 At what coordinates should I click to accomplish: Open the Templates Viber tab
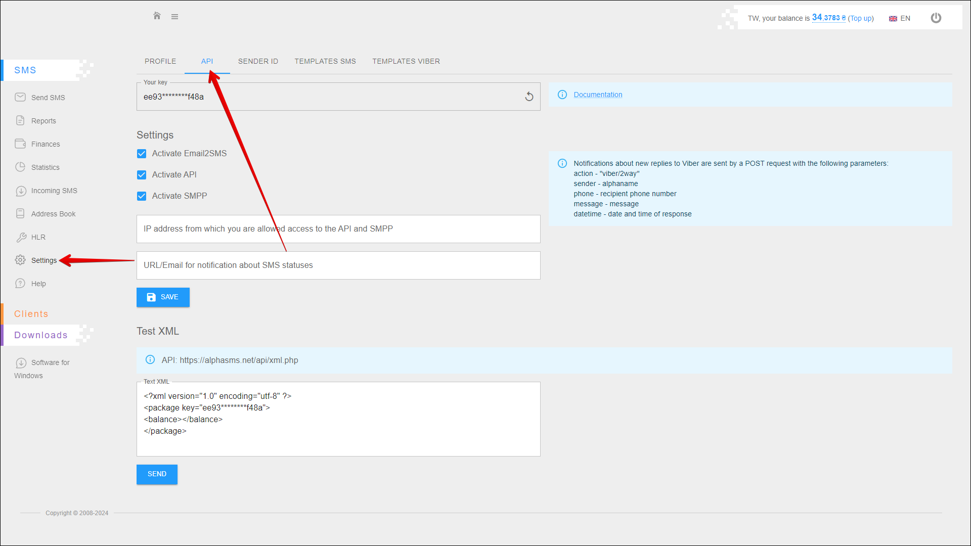[406, 61]
